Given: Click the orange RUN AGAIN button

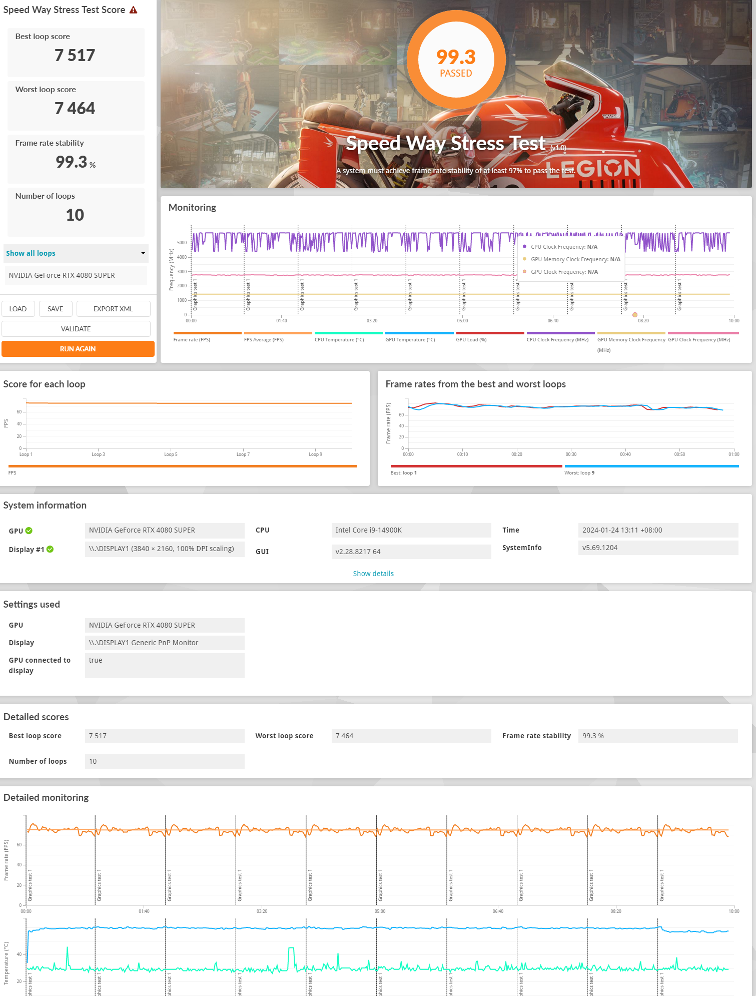Looking at the screenshot, I should click(x=78, y=349).
